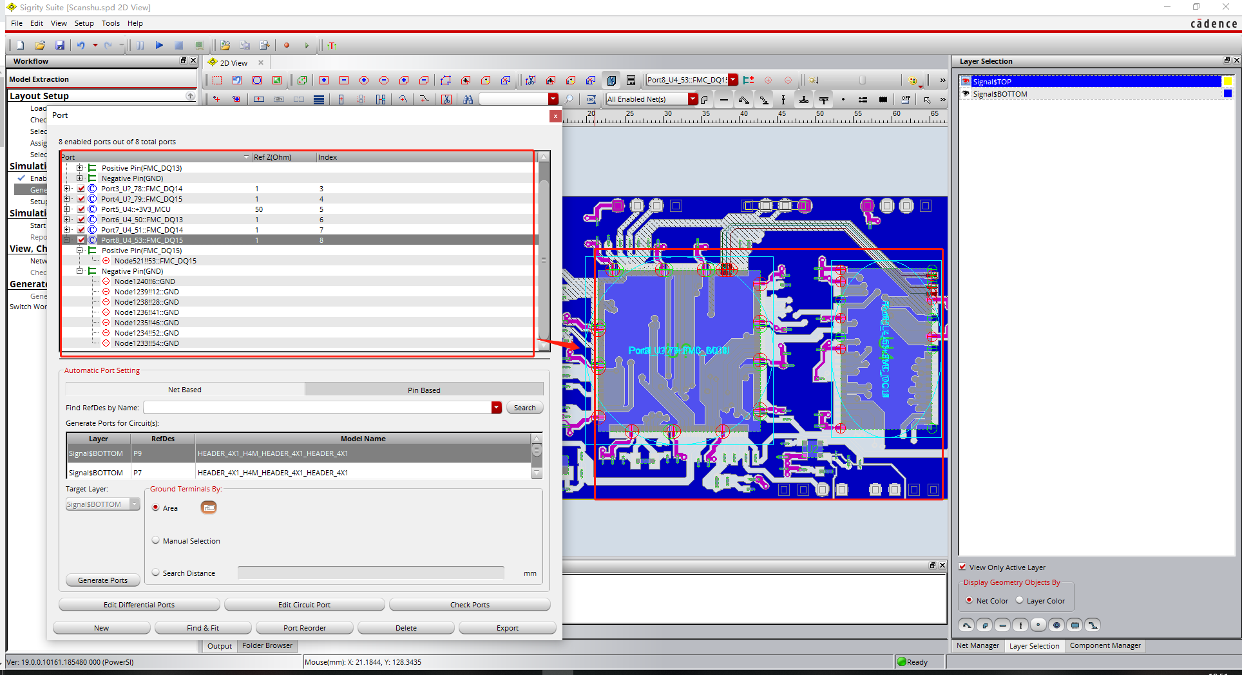Undo the last action
1242x675 pixels.
click(81, 45)
